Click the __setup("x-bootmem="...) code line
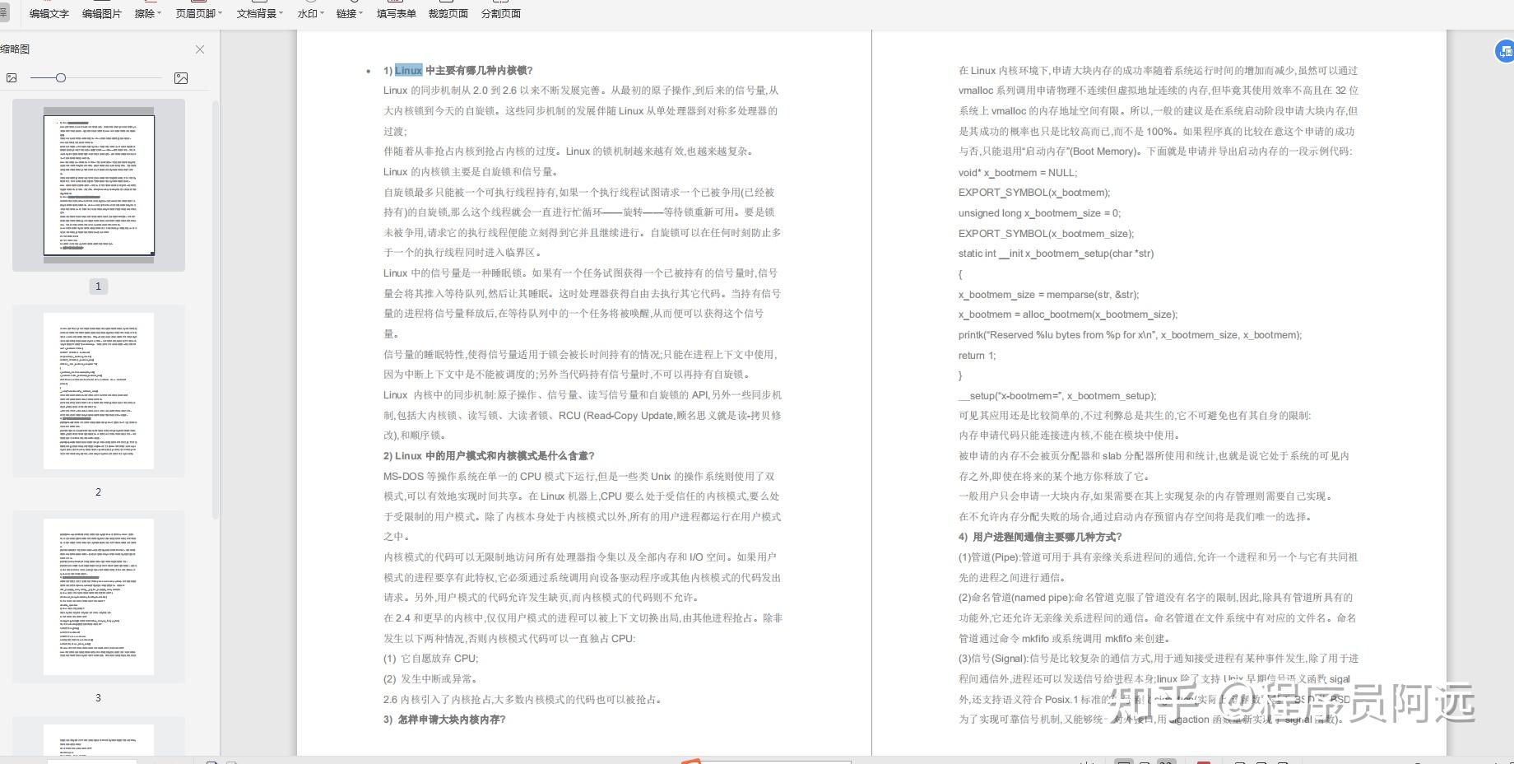 click(1057, 395)
